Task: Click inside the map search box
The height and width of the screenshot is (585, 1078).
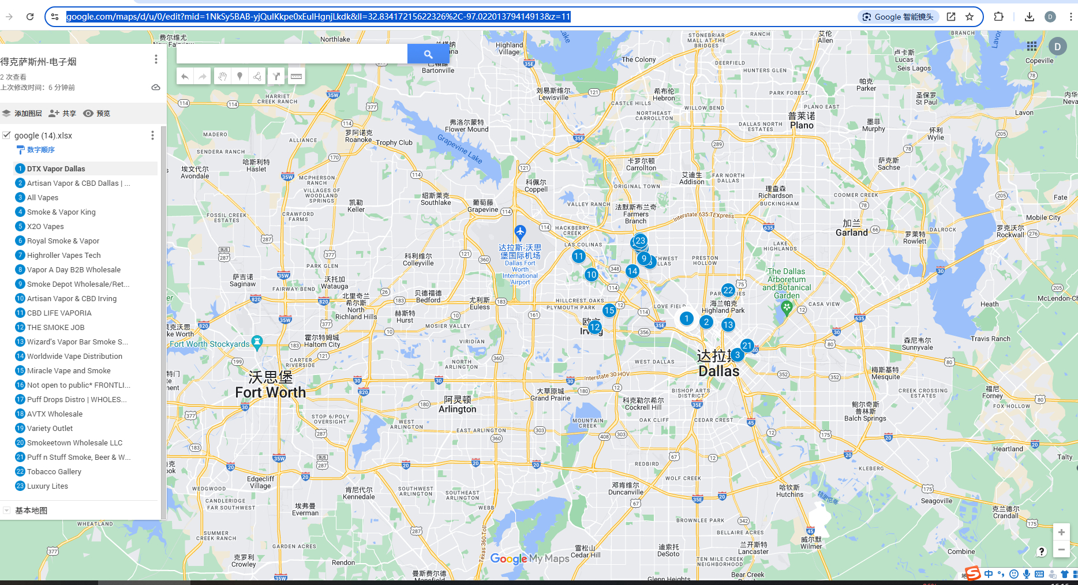Action: coord(291,54)
